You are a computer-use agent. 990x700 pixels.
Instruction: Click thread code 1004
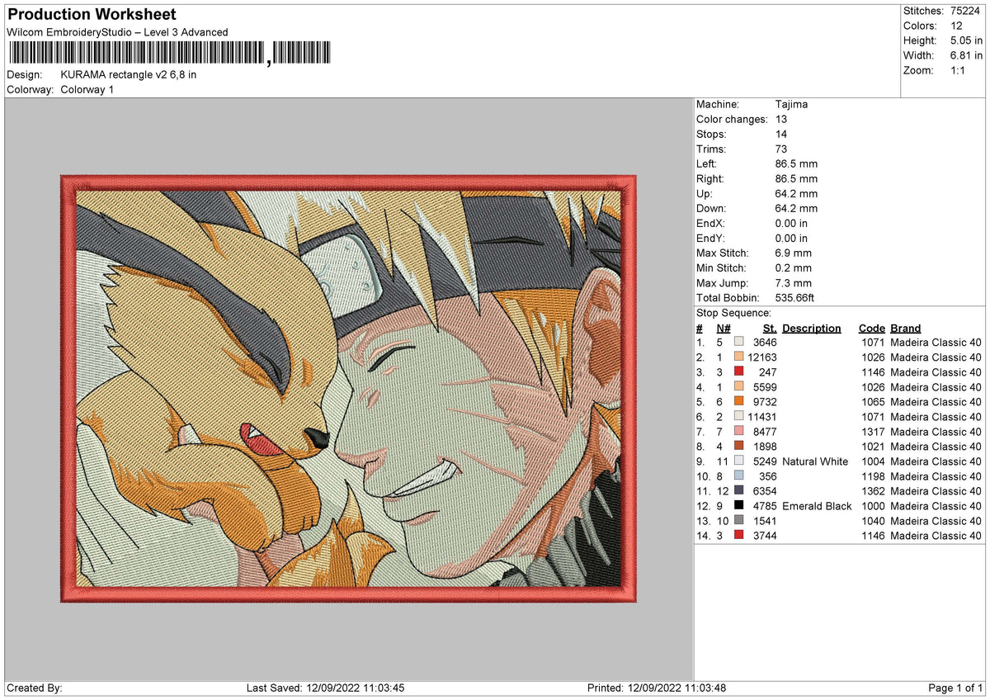pyautogui.click(x=873, y=461)
